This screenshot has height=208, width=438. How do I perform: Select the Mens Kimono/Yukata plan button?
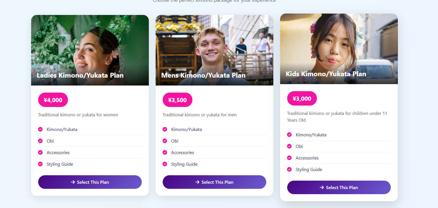point(214,182)
